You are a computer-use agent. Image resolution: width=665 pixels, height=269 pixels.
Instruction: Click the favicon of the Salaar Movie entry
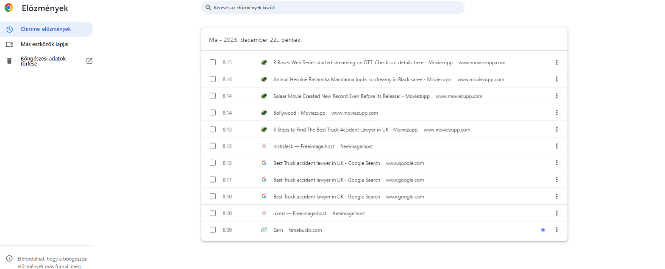(x=264, y=96)
